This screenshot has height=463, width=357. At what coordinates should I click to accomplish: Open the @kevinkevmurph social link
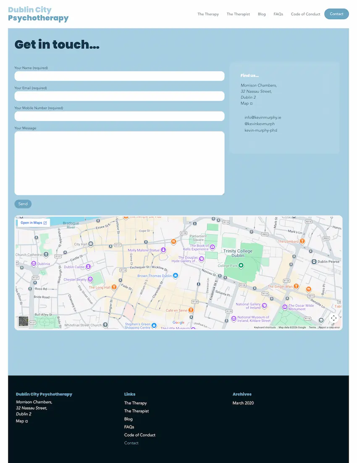(x=259, y=124)
